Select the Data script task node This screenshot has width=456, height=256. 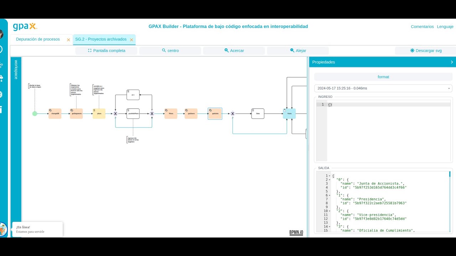click(x=258, y=114)
